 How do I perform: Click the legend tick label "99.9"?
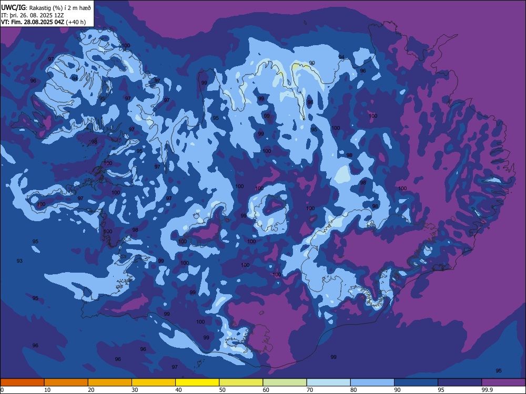(487, 390)
